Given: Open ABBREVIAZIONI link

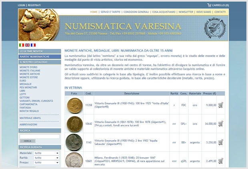Looking at the screenshot, I should pos(28,125).
